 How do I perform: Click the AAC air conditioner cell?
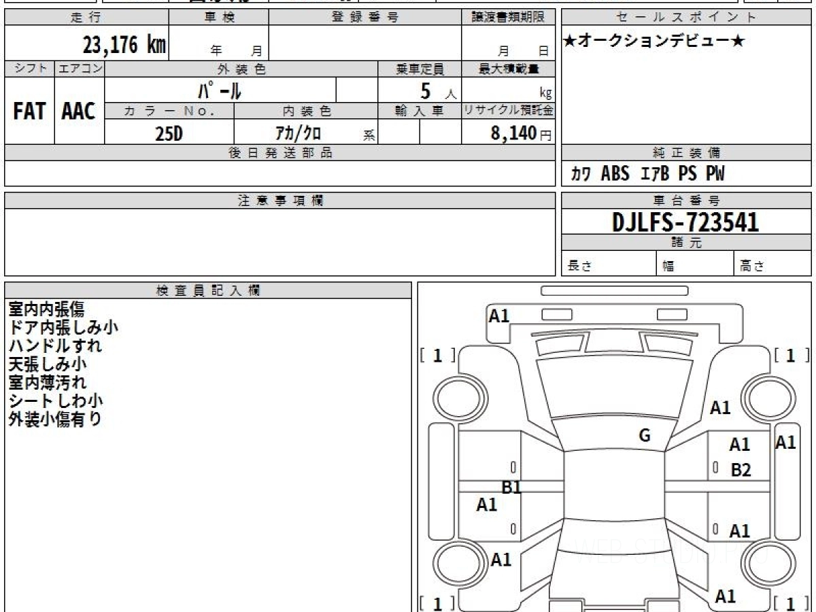coord(79,112)
